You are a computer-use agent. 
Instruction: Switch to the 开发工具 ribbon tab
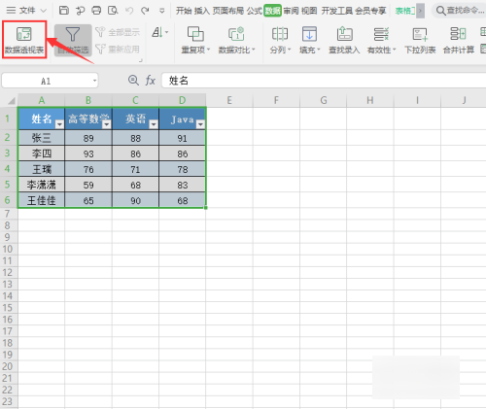point(337,11)
